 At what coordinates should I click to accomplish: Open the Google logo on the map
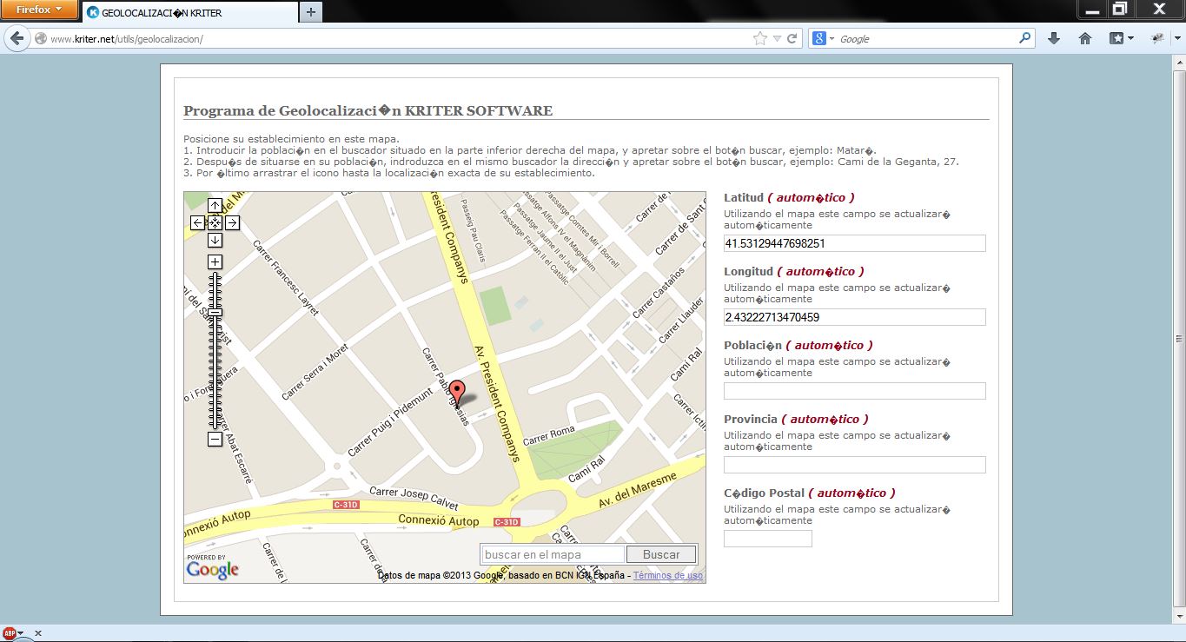point(212,570)
